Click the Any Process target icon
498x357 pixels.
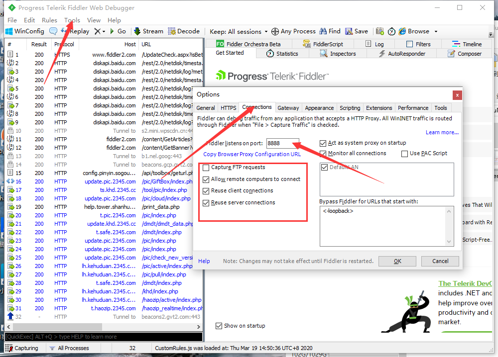(x=275, y=31)
